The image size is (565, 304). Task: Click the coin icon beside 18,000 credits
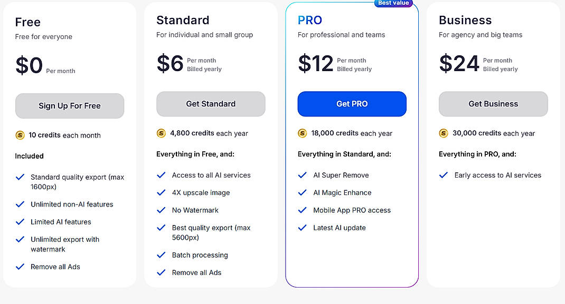coord(302,133)
